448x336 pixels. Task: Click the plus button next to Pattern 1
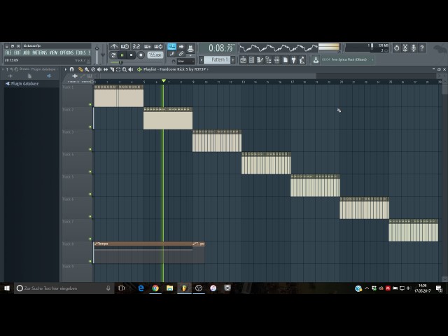(233, 60)
